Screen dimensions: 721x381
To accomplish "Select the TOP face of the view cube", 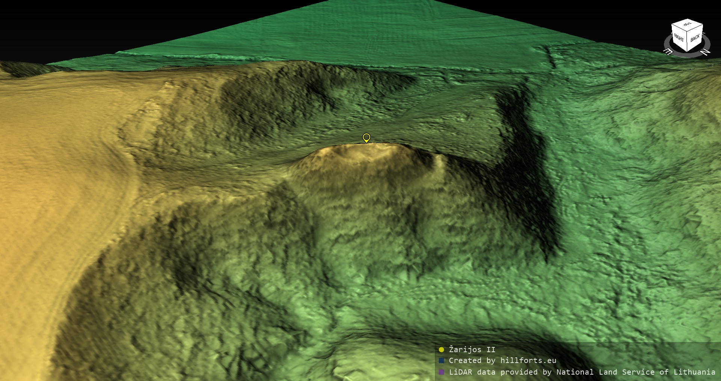I will [687, 25].
